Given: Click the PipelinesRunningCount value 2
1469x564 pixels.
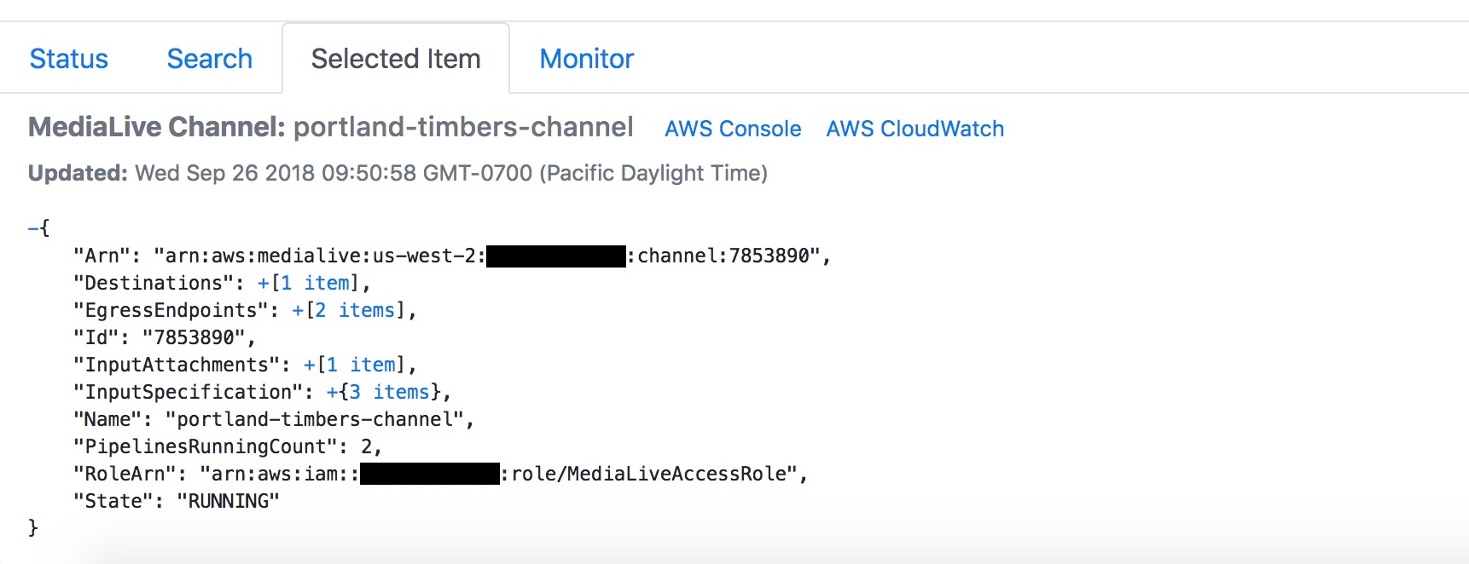Looking at the screenshot, I should click(x=367, y=446).
